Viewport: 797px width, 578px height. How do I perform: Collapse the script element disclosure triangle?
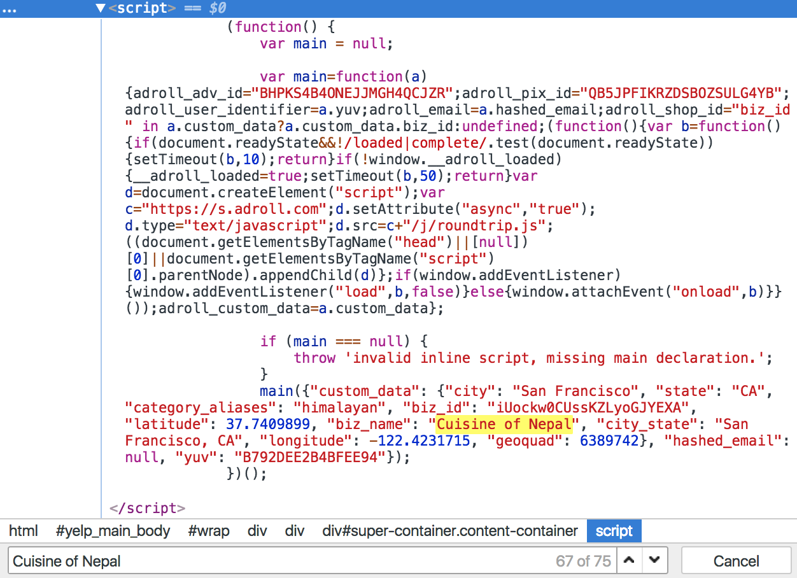tap(101, 9)
